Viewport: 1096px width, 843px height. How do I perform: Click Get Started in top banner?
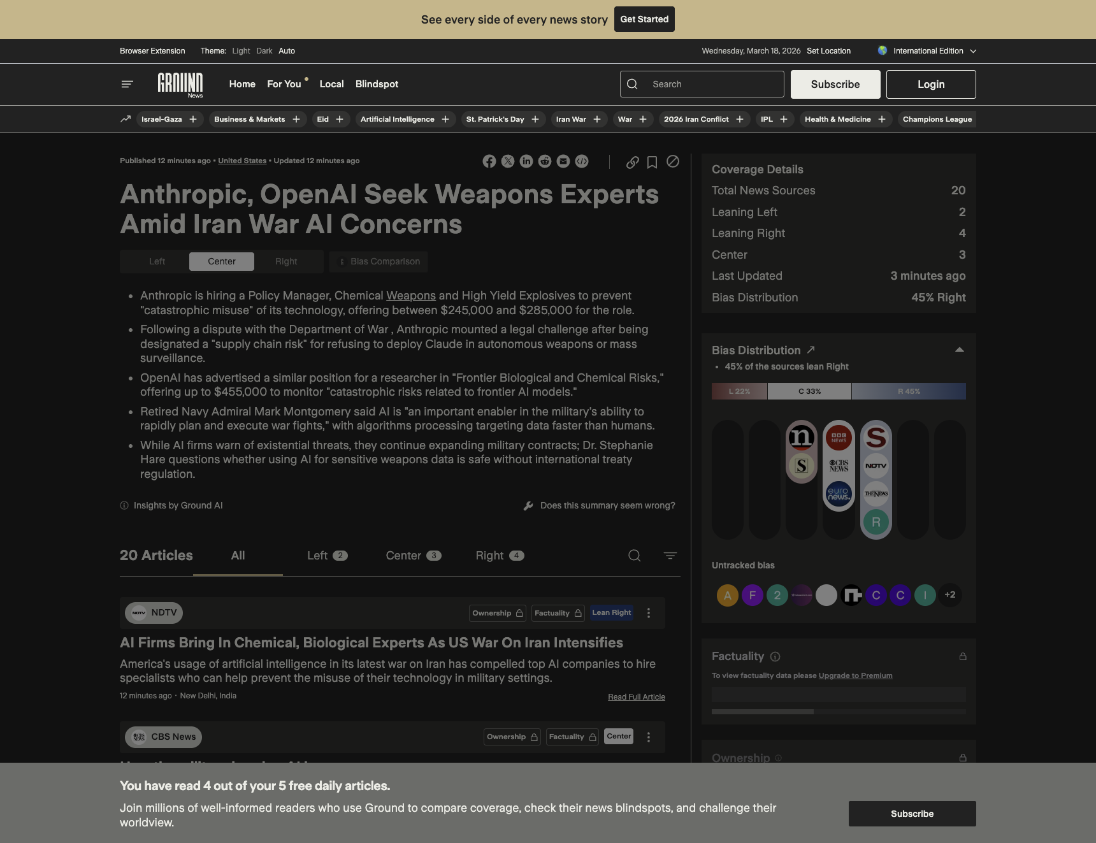(644, 19)
